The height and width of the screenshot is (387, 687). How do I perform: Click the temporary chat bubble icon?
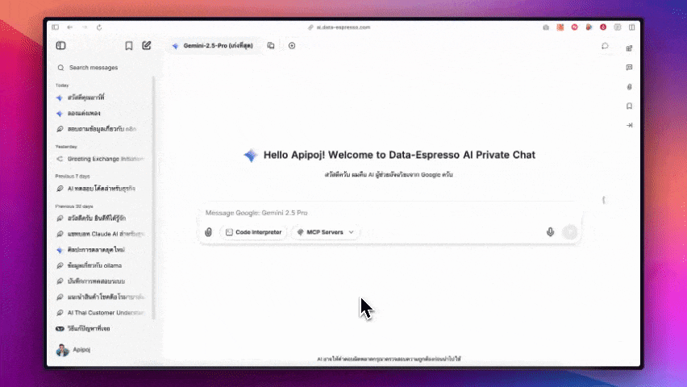pyautogui.click(x=605, y=46)
